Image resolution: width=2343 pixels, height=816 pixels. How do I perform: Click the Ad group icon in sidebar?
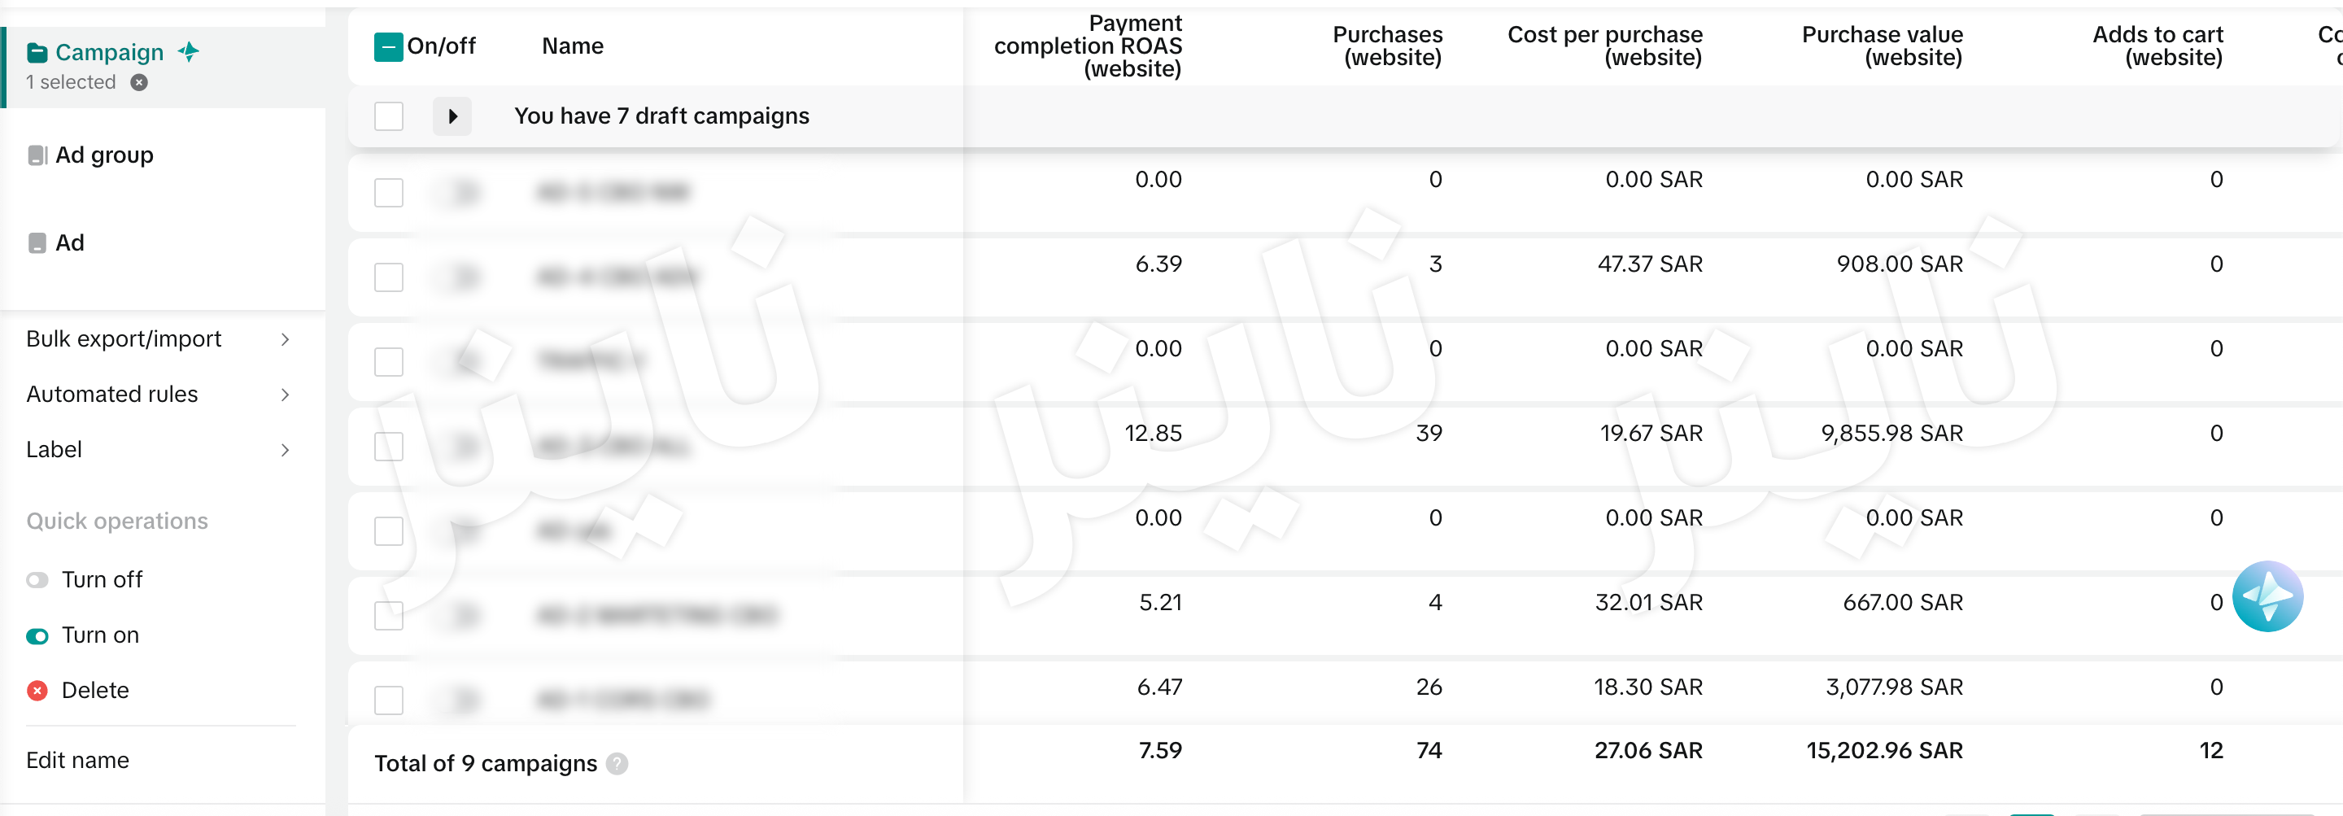(x=37, y=155)
